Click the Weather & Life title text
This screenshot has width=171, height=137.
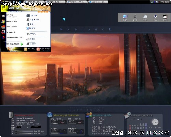pos(102,115)
